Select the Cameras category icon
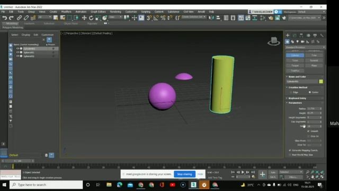339x191 pixels. [302, 41]
